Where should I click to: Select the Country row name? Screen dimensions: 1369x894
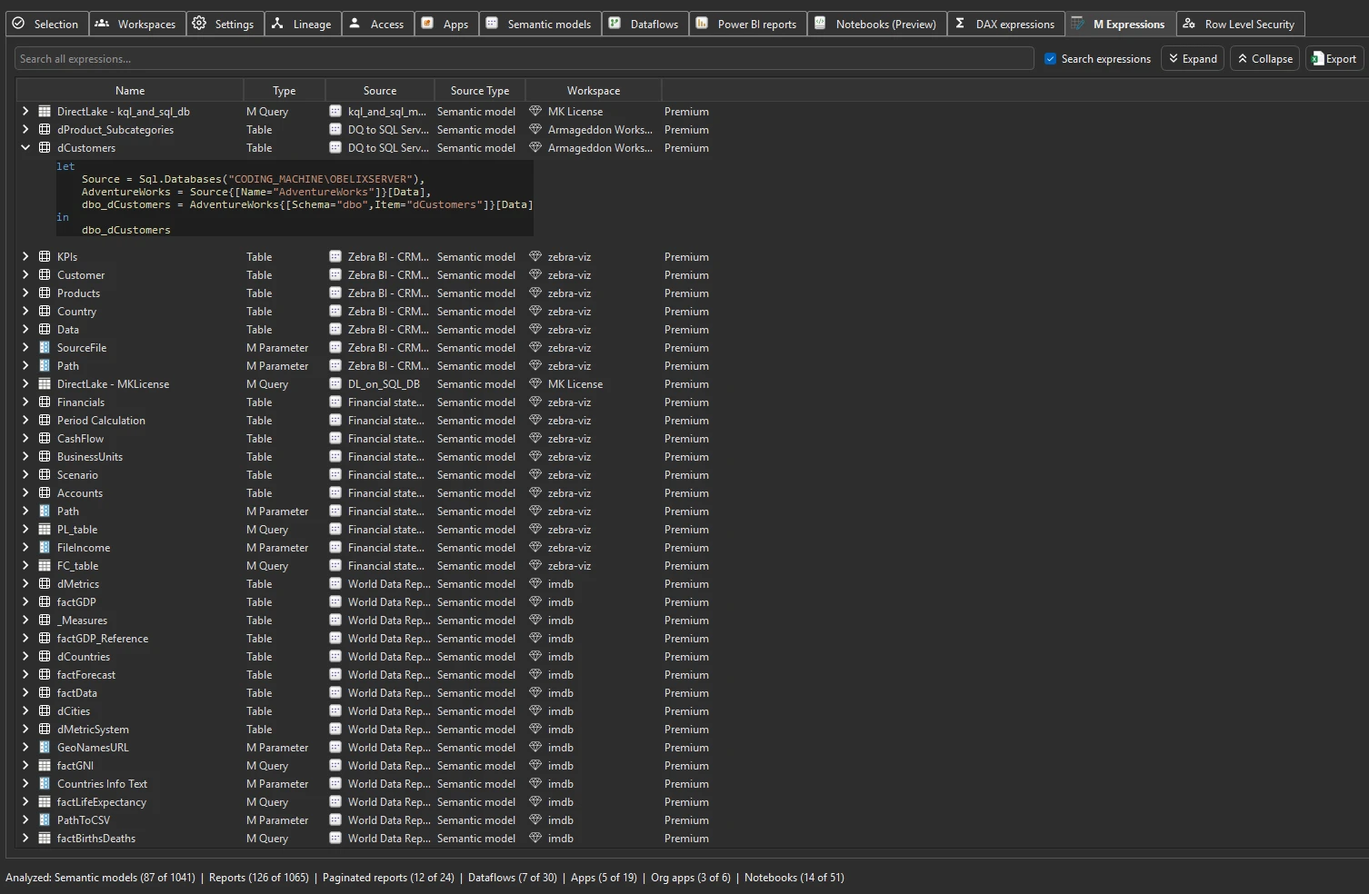click(76, 312)
